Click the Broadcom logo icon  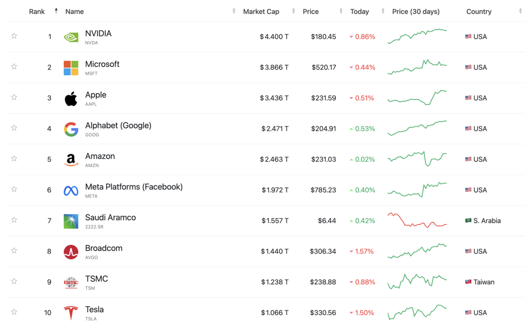[x=71, y=252]
